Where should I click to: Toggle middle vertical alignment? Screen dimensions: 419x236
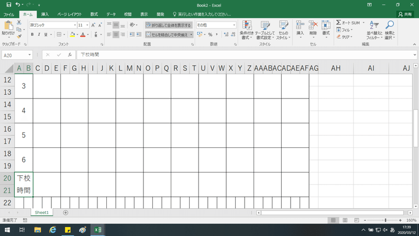point(116,25)
